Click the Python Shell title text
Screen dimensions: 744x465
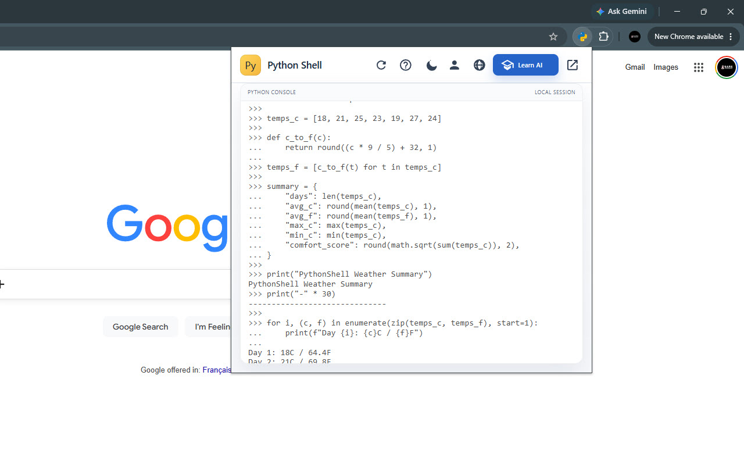pos(295,65)
